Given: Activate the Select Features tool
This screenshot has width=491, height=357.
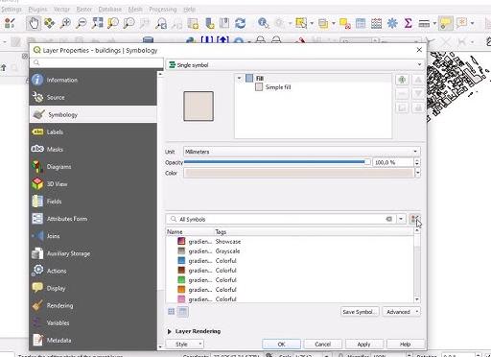Looking at the screenshot, I should pos(301,23).
